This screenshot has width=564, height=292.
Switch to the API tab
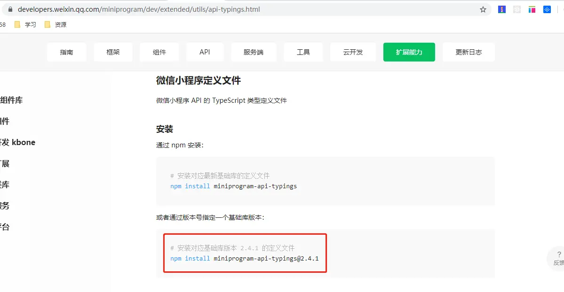coord(205,52)
